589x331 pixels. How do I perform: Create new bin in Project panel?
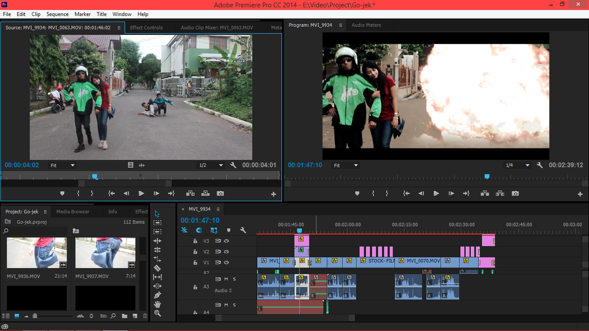tap(125, 316)
